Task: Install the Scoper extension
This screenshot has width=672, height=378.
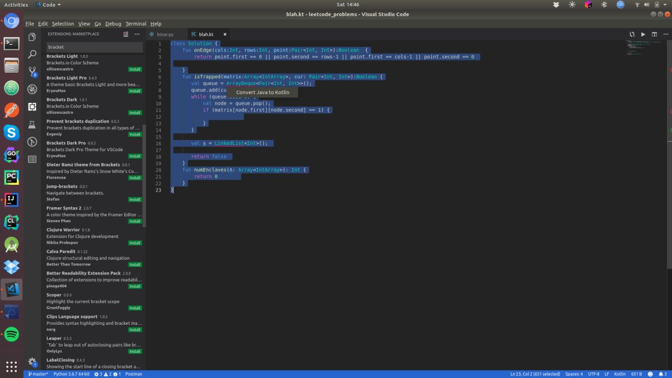Action: pyautogui.click(x=135, y=308)
